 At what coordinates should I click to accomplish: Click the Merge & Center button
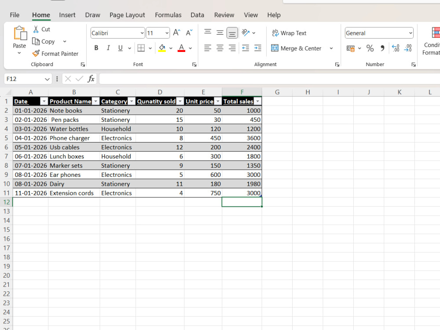(x=296, y=48)
